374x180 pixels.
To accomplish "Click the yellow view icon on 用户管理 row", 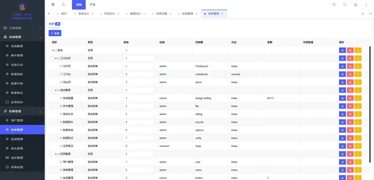I will pyautogui.click(x=358, y=162).
